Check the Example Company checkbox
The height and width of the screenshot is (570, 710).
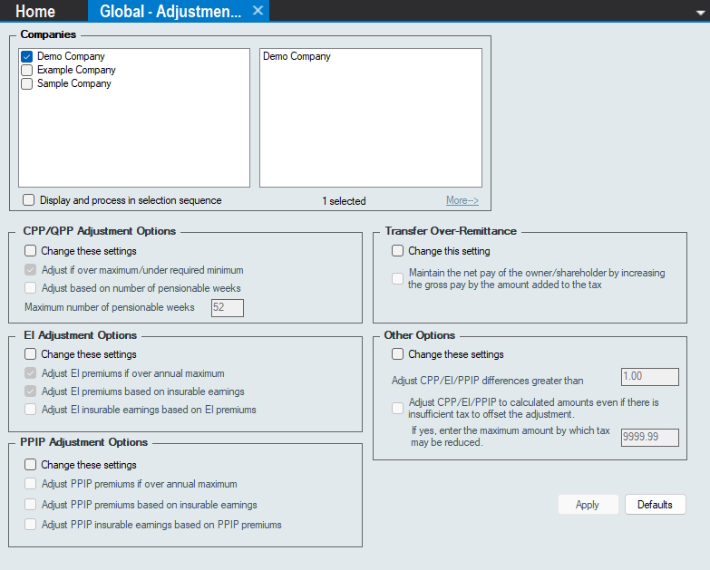click(x=27, y=70)
